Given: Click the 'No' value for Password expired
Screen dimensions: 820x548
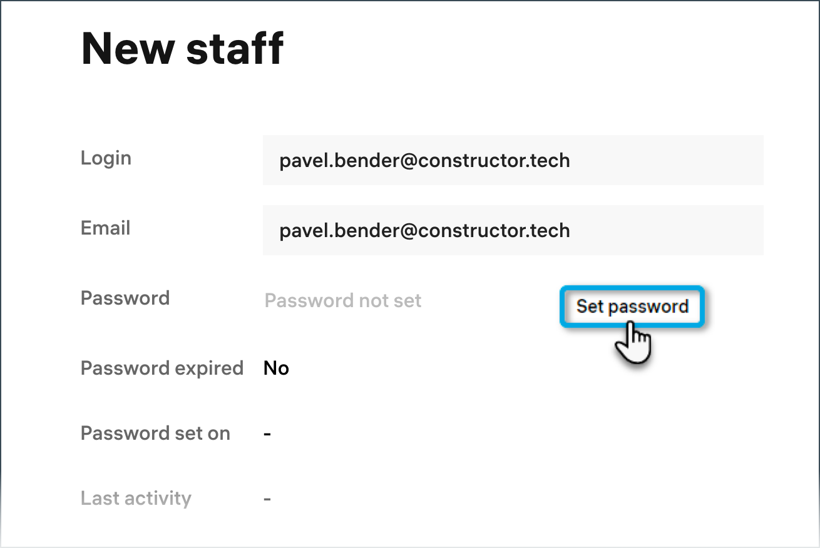Looking at the screenshot, I should point(276,368).
